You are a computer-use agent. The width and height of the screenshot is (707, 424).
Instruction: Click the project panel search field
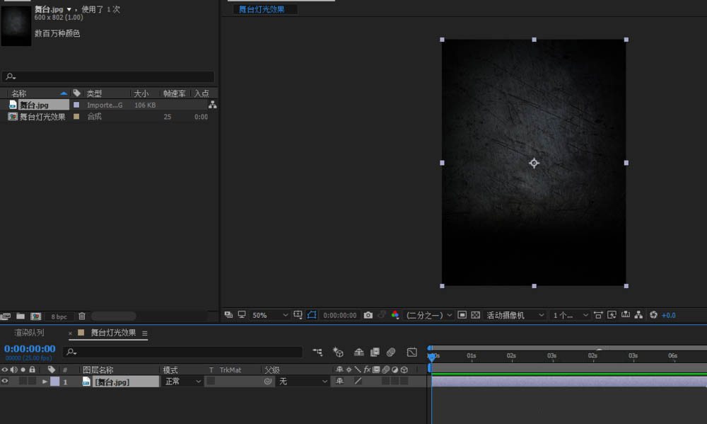[x=107, y=76]
